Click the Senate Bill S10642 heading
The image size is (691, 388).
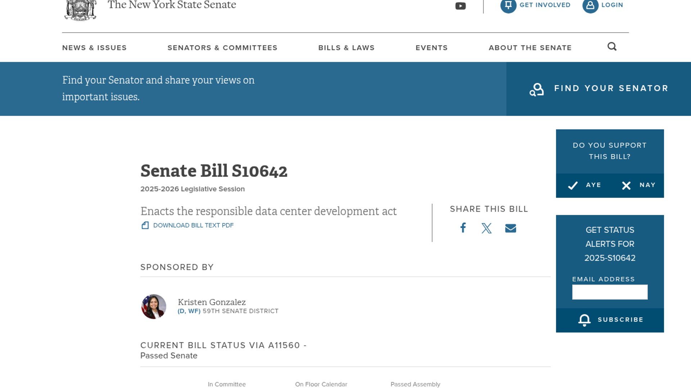(214, 171)
